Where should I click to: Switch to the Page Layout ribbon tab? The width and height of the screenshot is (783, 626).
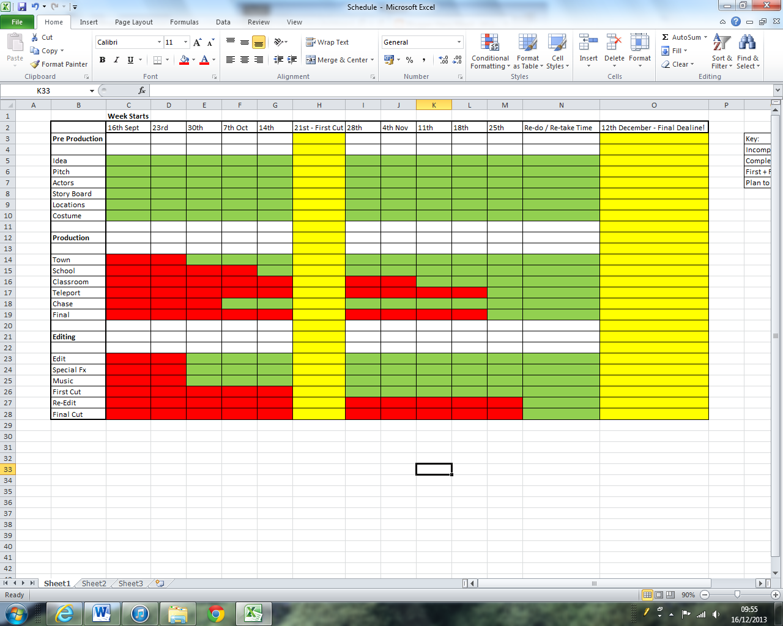[133, 22]
